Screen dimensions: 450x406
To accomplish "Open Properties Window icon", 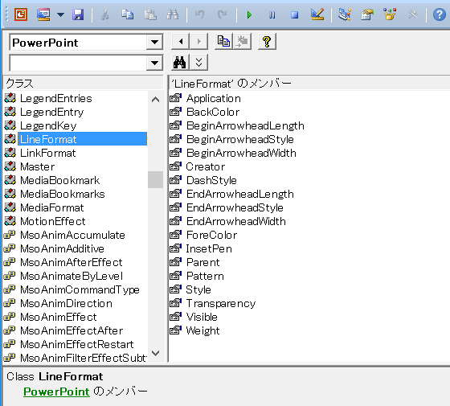I will [367, 14].
